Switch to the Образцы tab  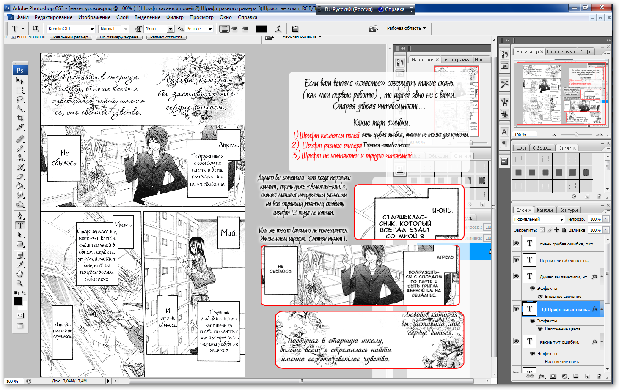542,148
